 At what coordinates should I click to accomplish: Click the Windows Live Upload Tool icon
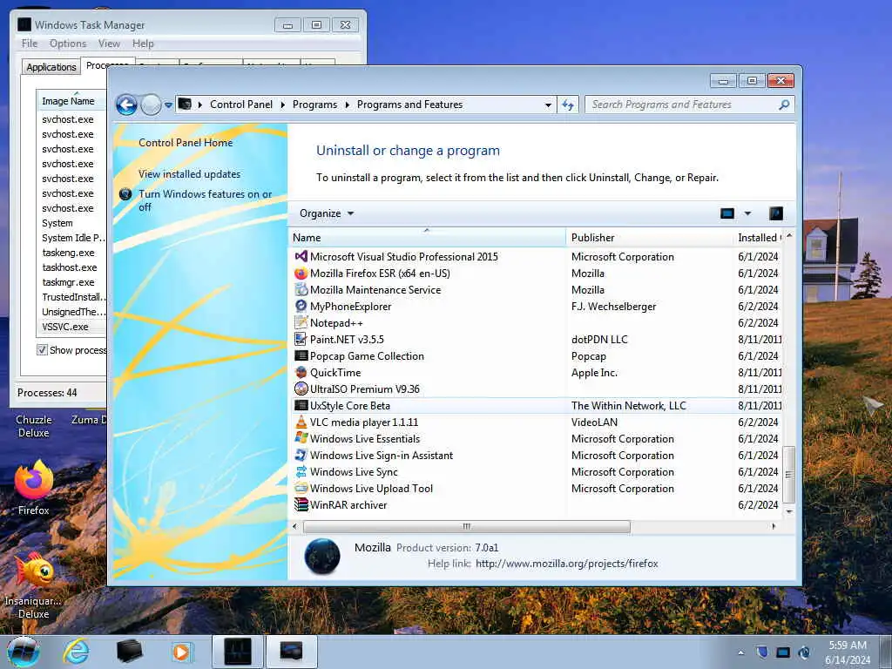point(301,488)
